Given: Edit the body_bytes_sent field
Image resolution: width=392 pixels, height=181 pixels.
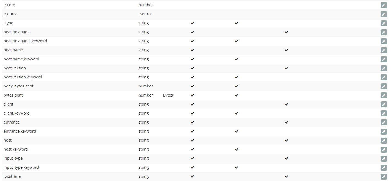Looking at the screenshot, I should (383, 86).
